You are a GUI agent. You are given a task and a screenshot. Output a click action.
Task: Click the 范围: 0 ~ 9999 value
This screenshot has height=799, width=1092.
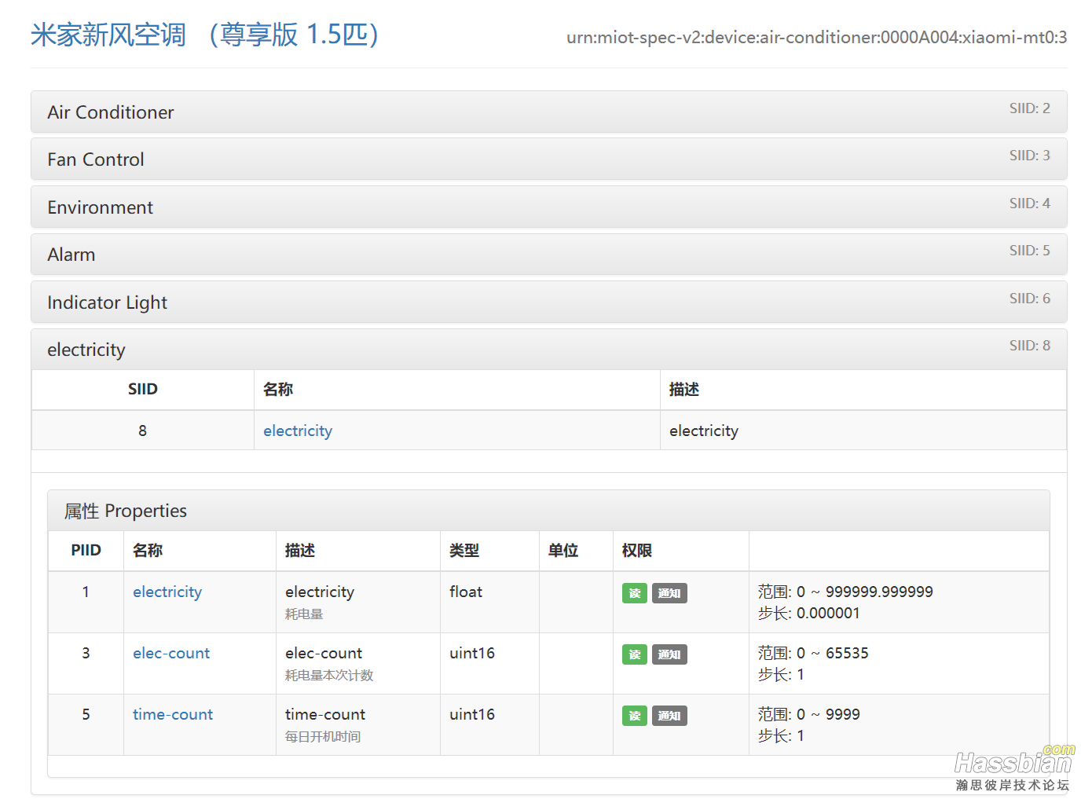[809, 714]
